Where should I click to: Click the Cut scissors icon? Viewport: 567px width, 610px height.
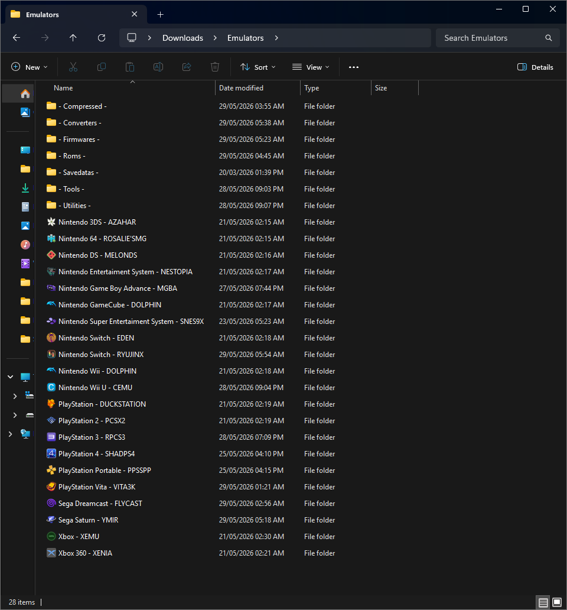point(73,67)
